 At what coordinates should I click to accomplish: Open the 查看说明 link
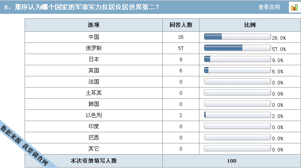coord(269,7)
